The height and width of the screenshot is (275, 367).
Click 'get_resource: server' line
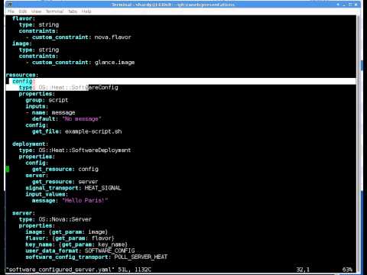click(65, 182)
